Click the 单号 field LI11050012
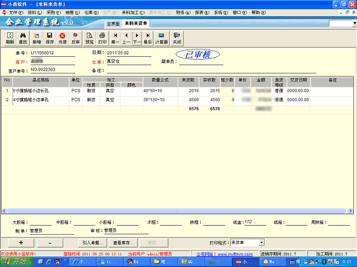Image resolution: width=357 pixels, height=267 pixels. (53, 53)
